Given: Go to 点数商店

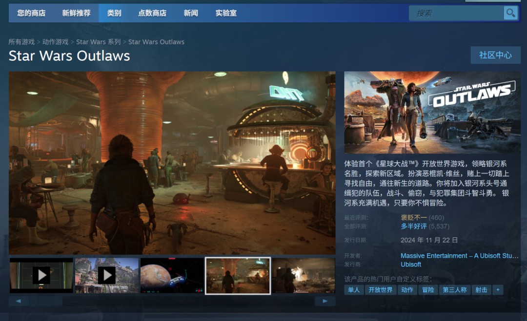Looking at the screenshot, I should [x=152, y=13].
